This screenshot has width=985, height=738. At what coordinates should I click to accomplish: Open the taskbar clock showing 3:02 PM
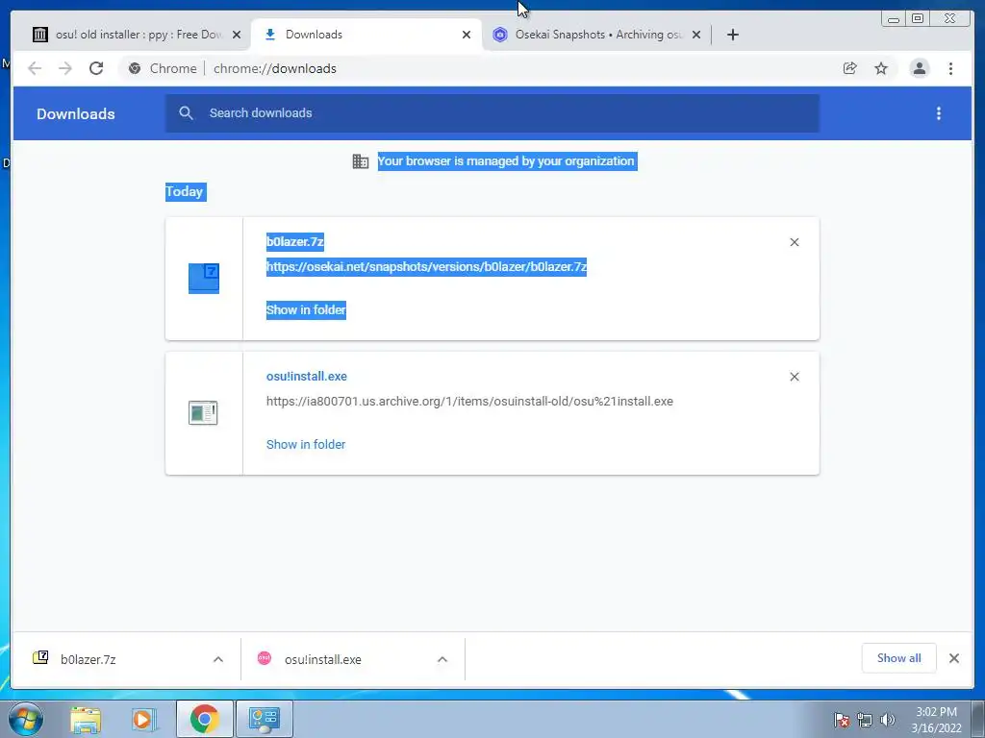[x=937, y=720]
